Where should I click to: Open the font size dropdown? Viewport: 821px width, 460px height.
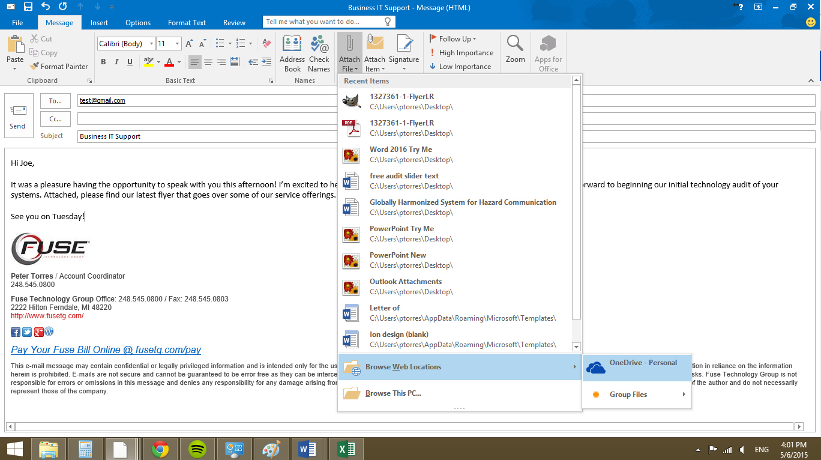coord(177,44)
